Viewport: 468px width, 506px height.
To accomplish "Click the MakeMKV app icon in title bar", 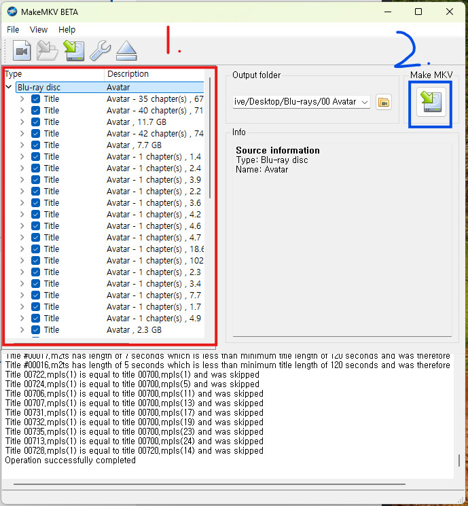I will [x=12, y=12].
